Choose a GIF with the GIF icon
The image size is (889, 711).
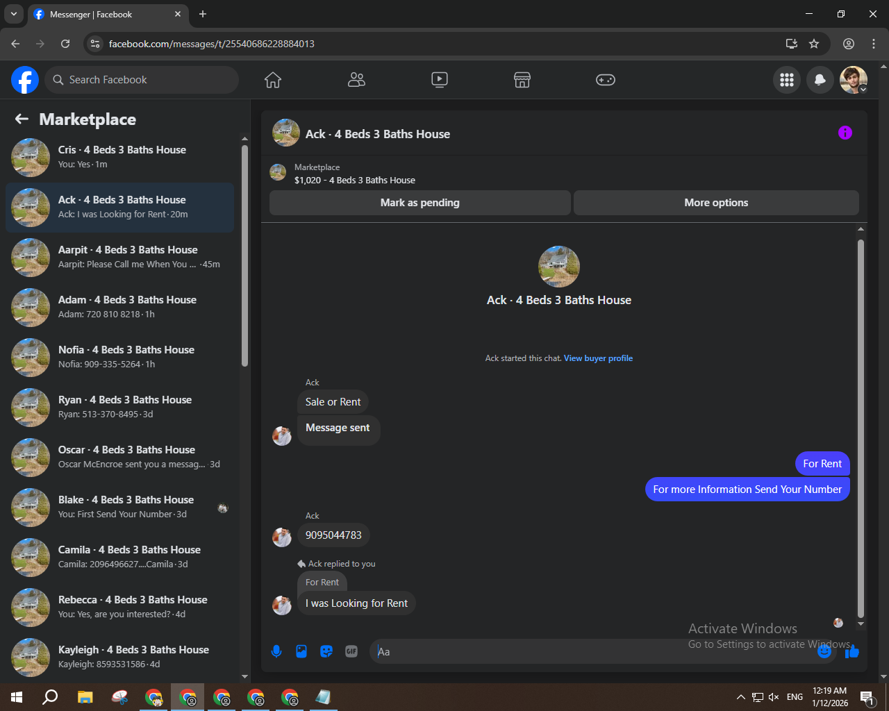[351, 651]
